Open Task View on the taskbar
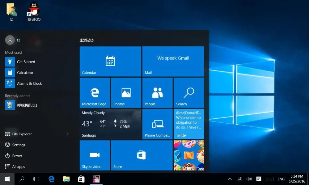This screenshot has height=185, width=309. (x=36, y=179)
